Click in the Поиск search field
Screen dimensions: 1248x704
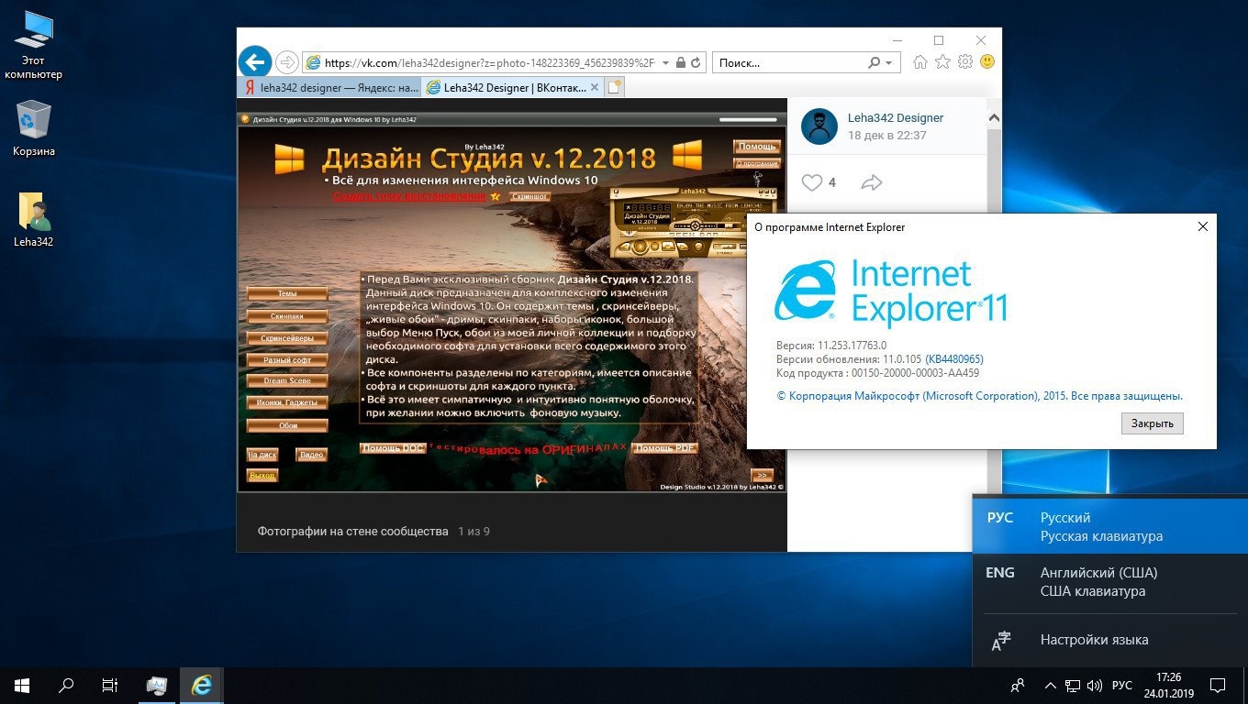pos(789,63)
